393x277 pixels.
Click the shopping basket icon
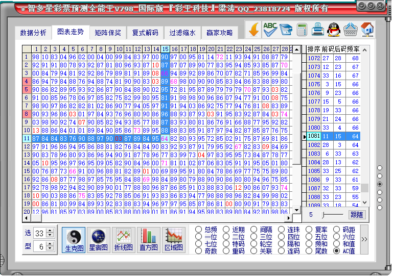coord(350,30)
